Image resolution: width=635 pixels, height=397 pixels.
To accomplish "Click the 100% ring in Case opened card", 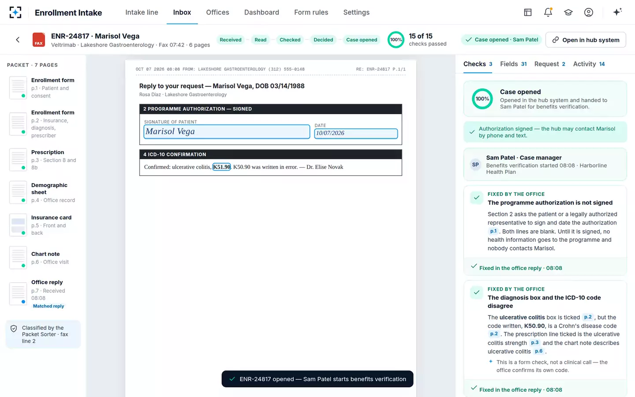I will click(482, 99).
